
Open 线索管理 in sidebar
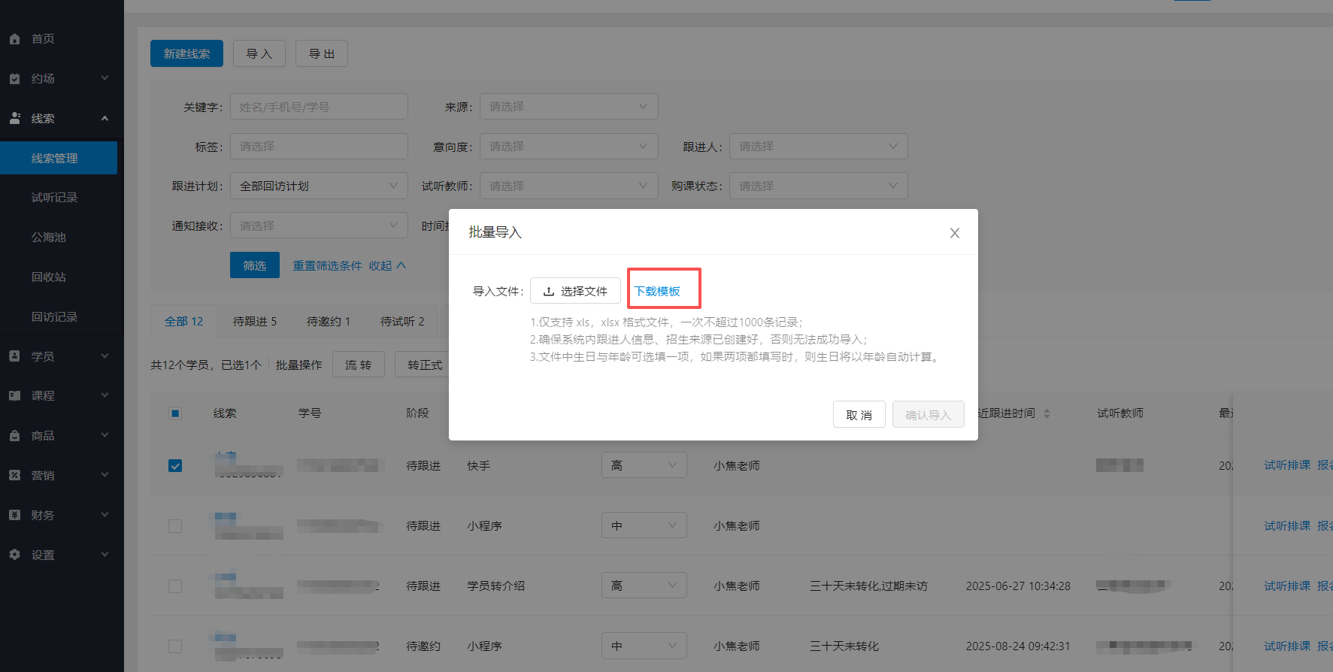[x=59, y=158]
